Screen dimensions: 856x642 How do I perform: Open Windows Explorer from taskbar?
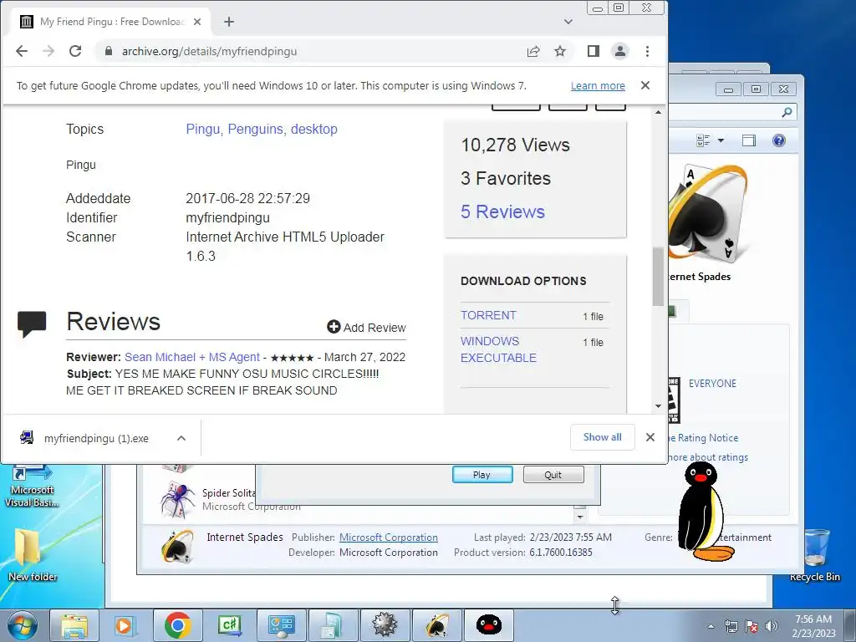[x=74, y=625]
